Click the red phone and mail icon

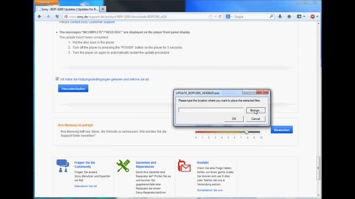point(184,166)
